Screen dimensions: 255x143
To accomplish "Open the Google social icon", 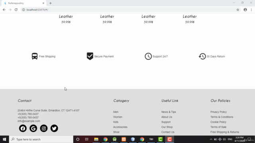I will pyautogui.click(x=33, y=128).
